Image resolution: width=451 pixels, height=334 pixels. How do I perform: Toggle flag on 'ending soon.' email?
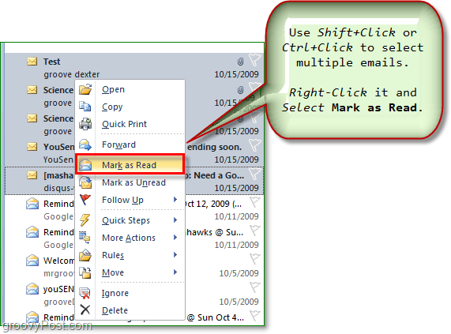tap(255, 145)
